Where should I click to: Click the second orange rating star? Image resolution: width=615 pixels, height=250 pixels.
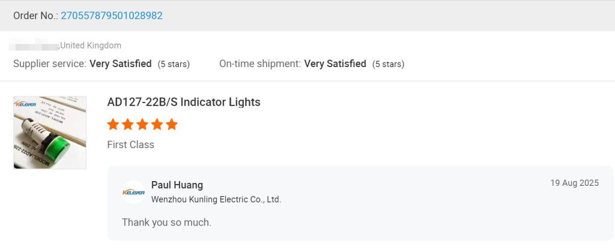127,125
